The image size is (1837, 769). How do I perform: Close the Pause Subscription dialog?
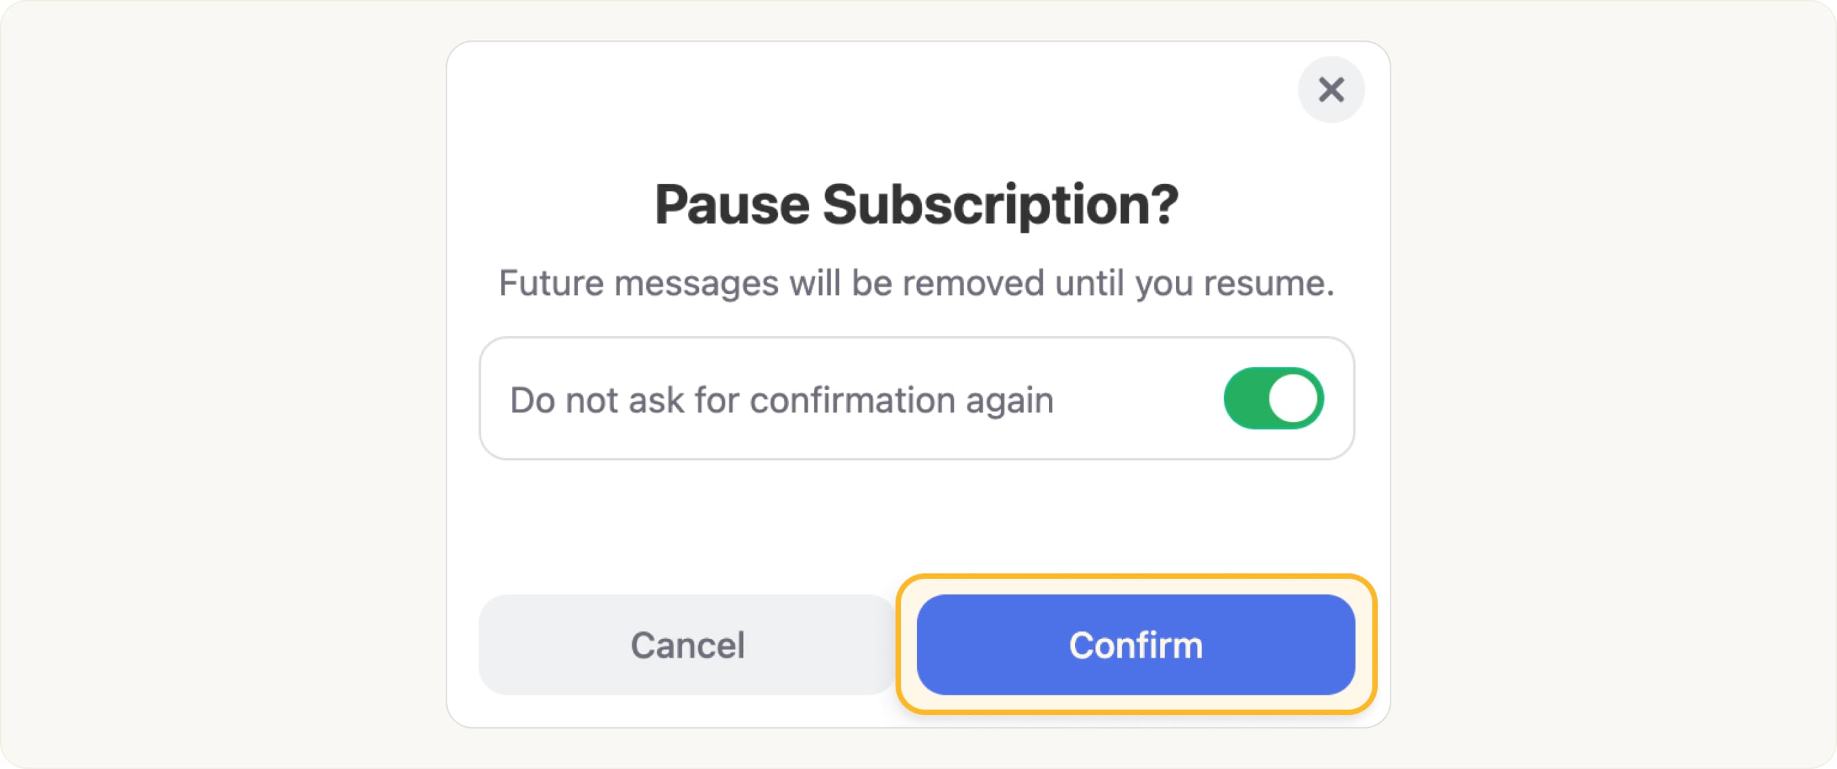[1330, 89]
